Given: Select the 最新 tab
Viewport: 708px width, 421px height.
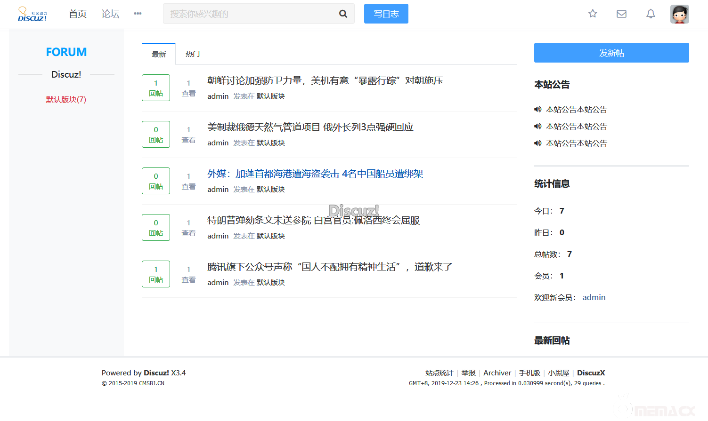Looking at the screenshot, I should point(159,54).
